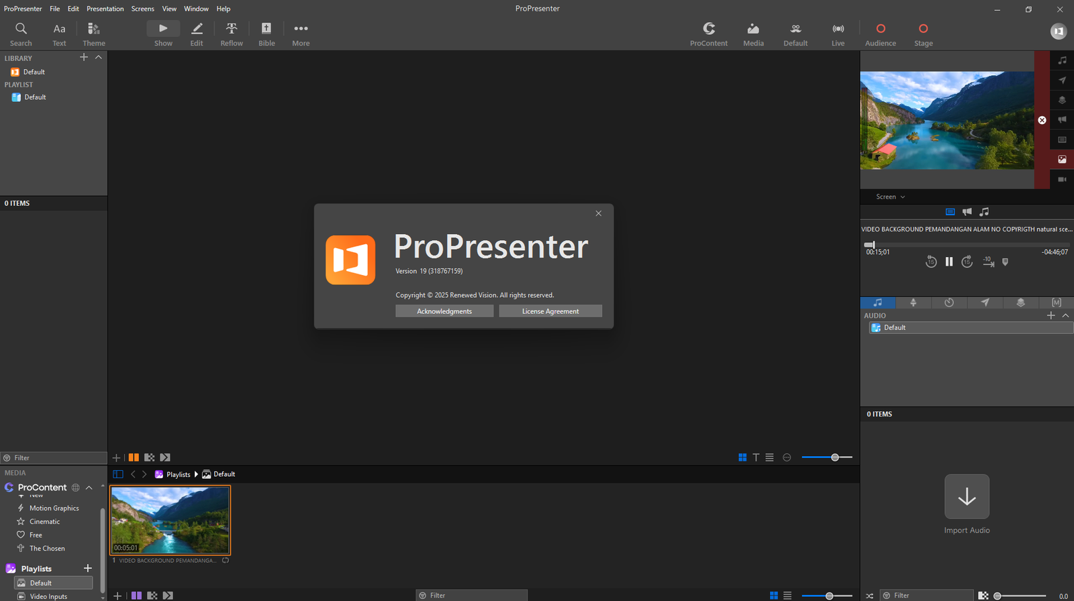Viewport: 1074px width, 601px height.
Task: Switch the slide area to table view
Action: click(769, 457)
